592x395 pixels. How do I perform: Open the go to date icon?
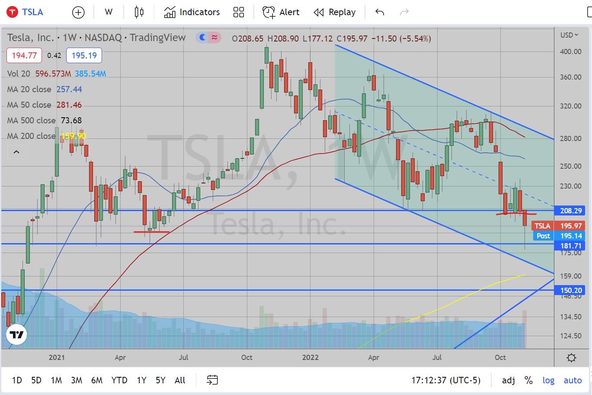[x=212, y=380]
